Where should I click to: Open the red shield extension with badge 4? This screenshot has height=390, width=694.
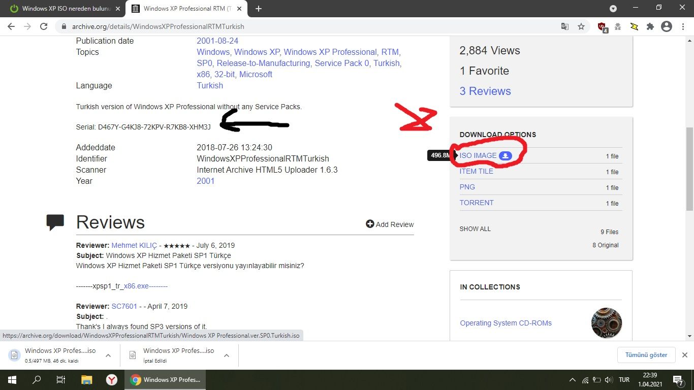603,27
